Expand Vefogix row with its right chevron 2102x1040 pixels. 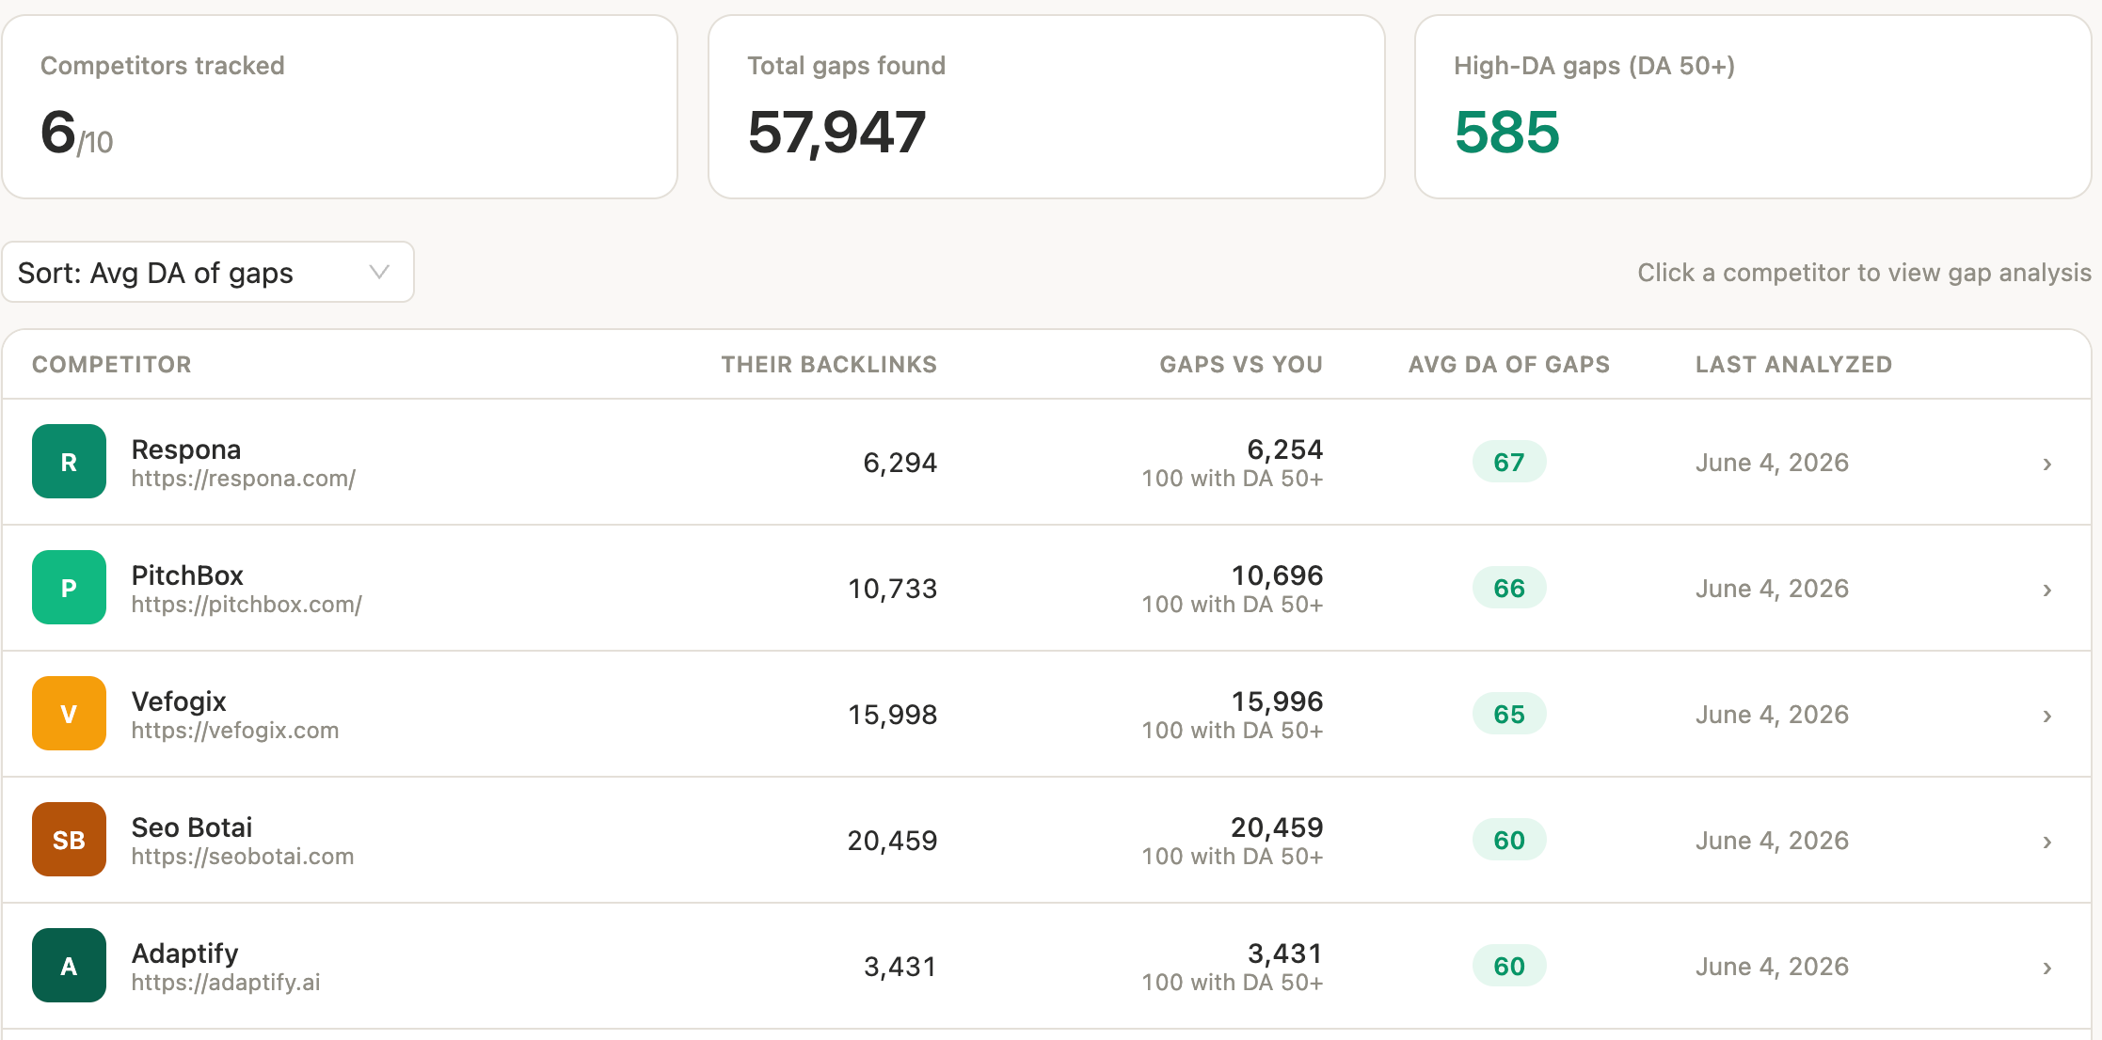pyautogui.click(x=2046, y=716)
